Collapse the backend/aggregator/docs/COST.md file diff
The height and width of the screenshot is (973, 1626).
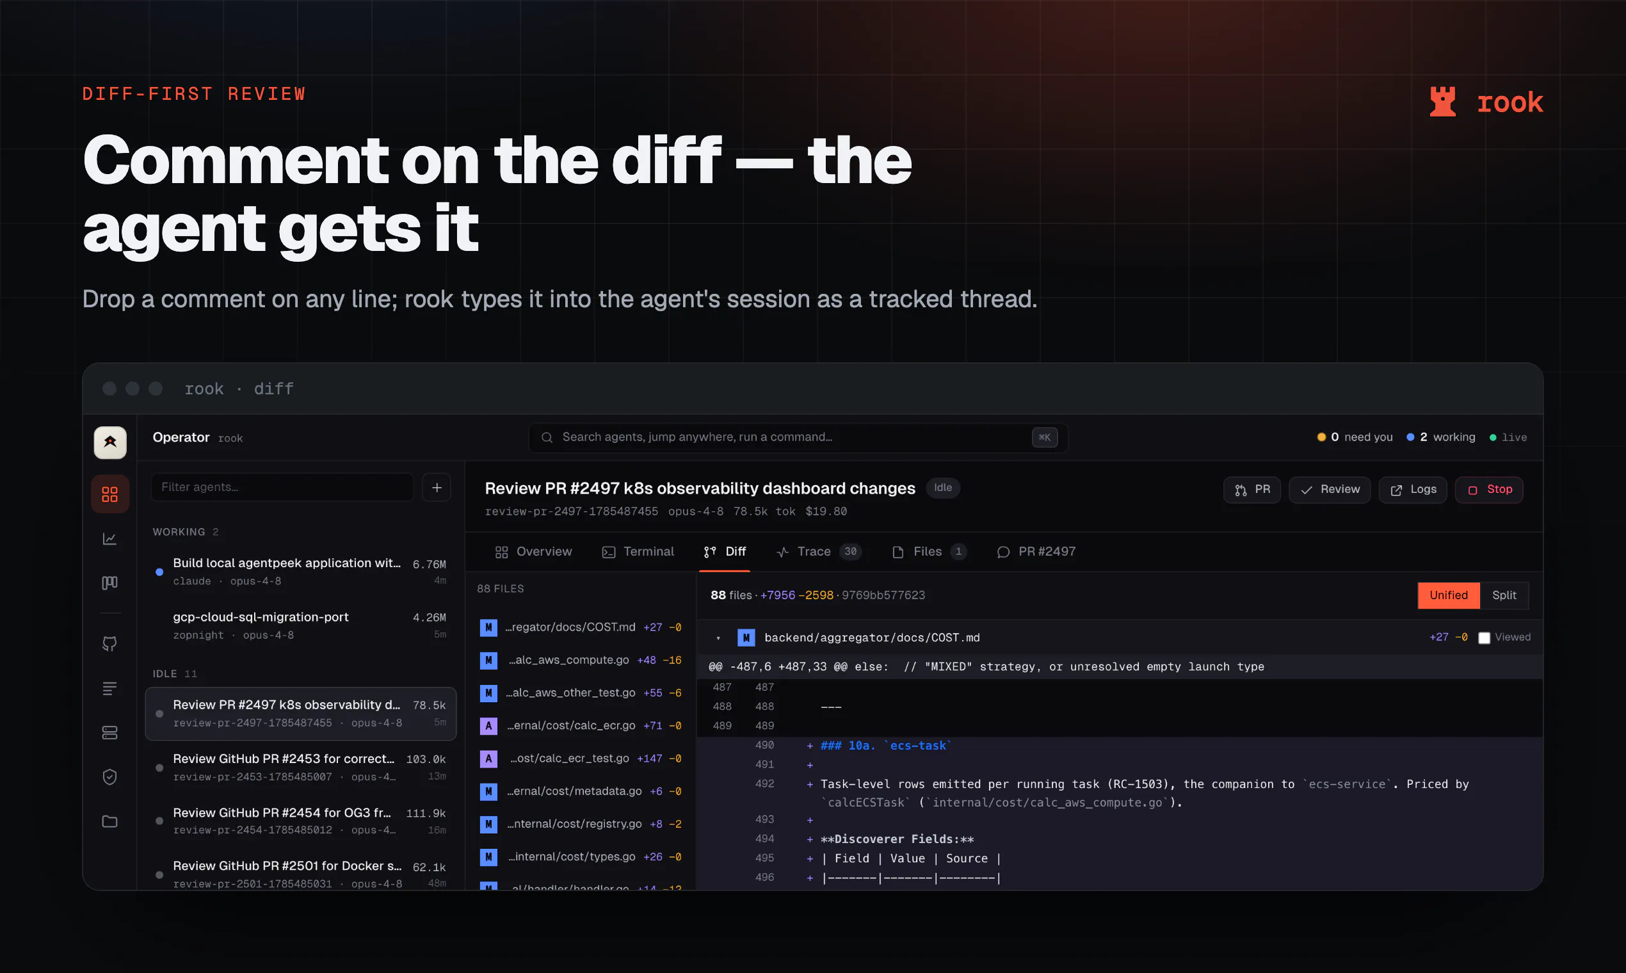tap(719, 638)
